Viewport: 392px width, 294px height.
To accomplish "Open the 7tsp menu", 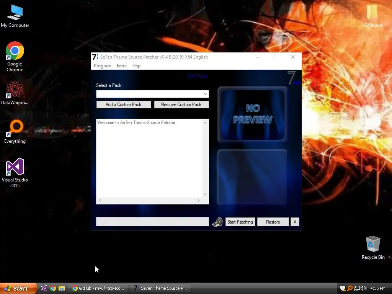I will click(136, 66).
